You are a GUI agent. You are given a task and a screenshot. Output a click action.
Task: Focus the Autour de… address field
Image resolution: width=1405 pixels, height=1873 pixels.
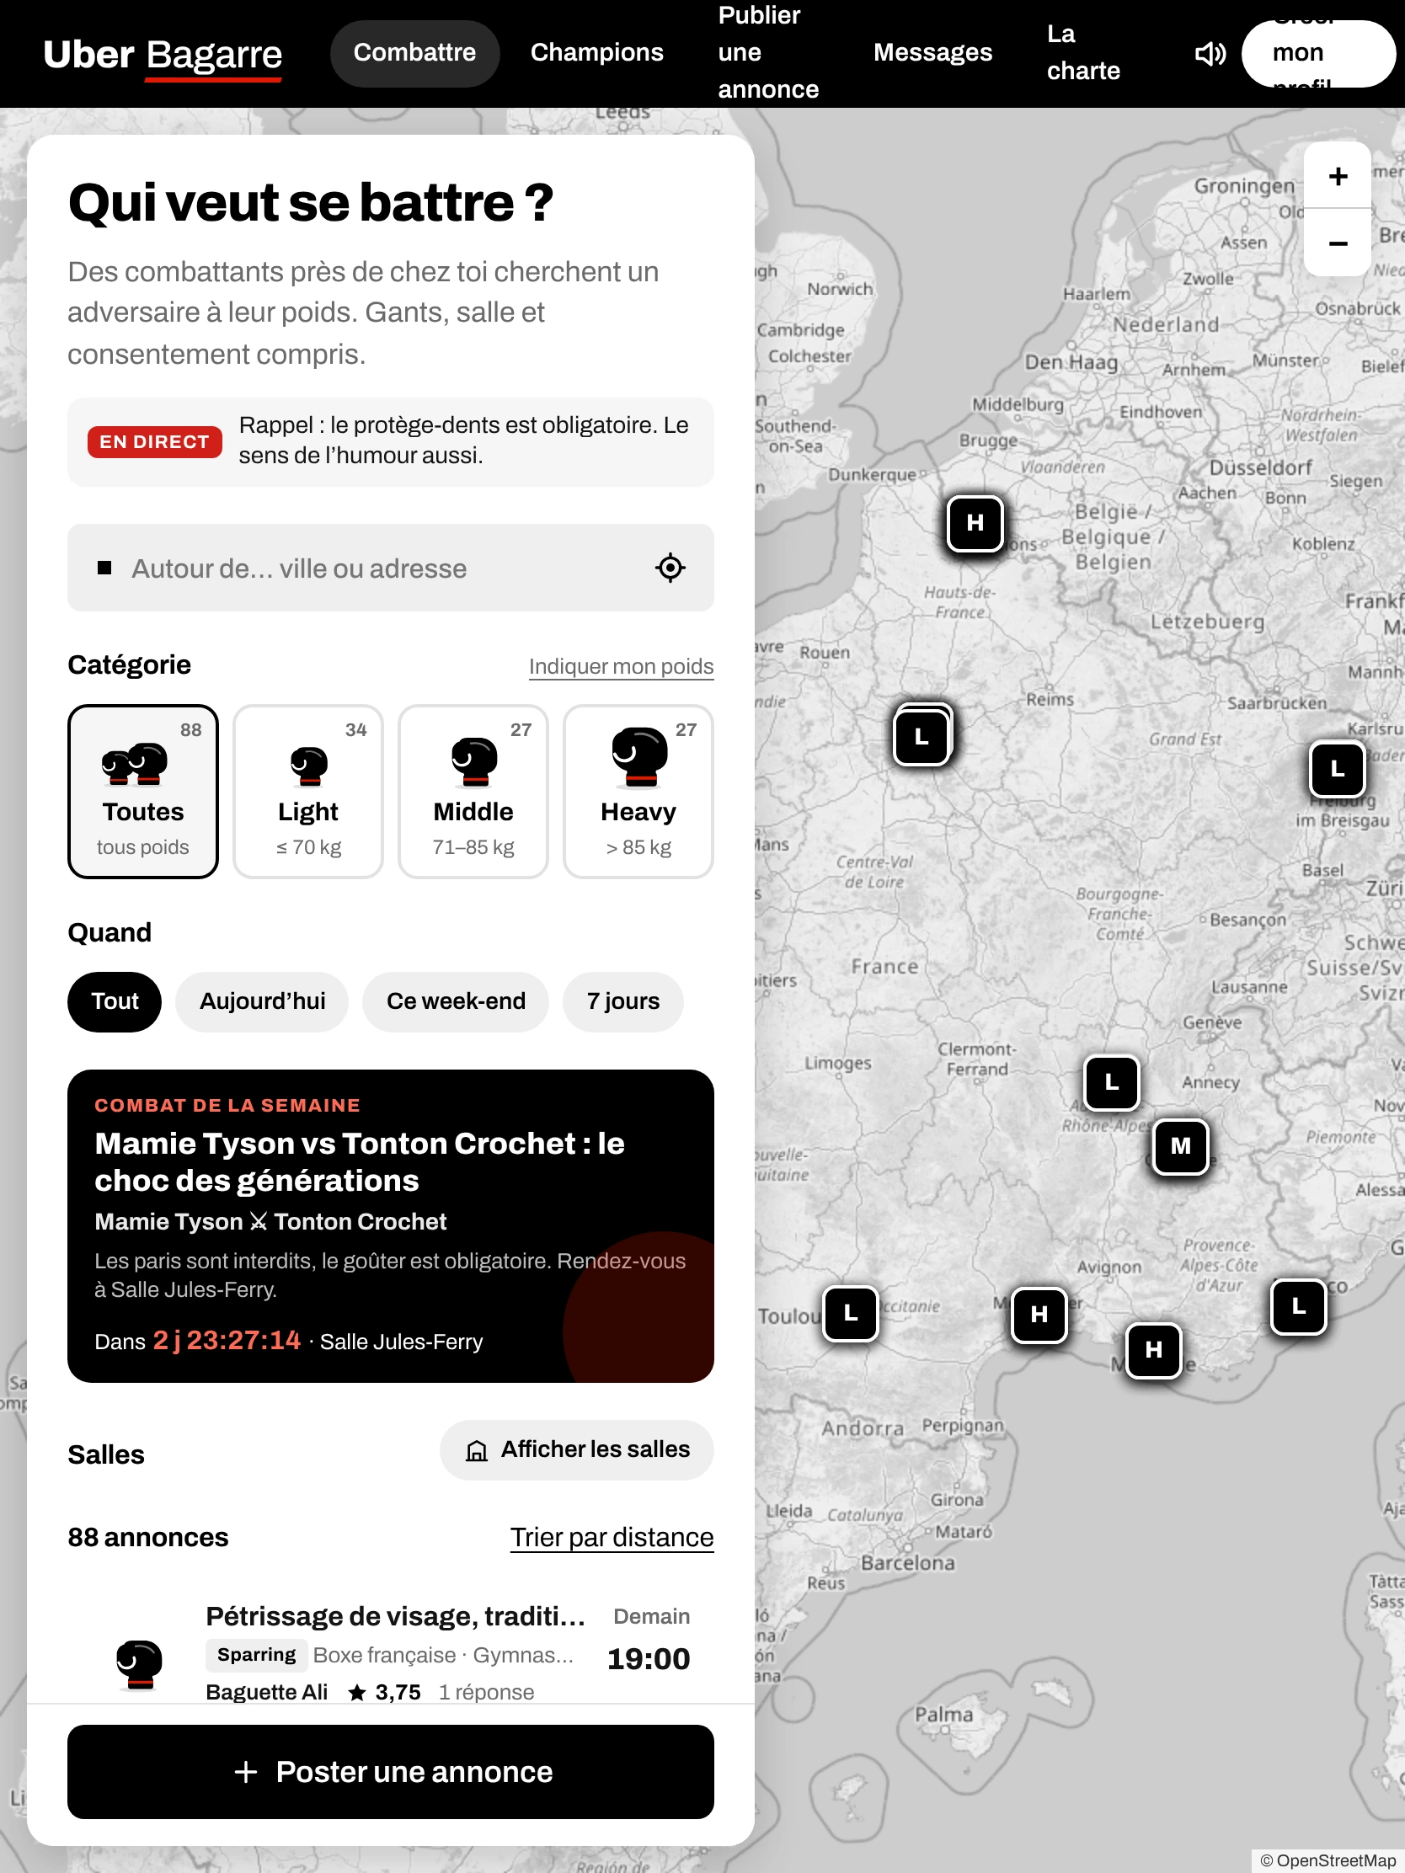[x=391, y=568]
